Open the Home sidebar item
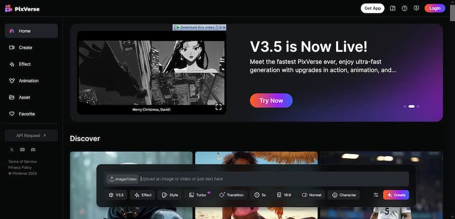Screen dimensions: 455x219 tap(31, 31)
